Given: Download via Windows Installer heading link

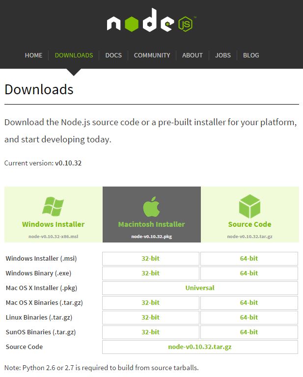Looking at the screenshot, I should tap(53, 224).
